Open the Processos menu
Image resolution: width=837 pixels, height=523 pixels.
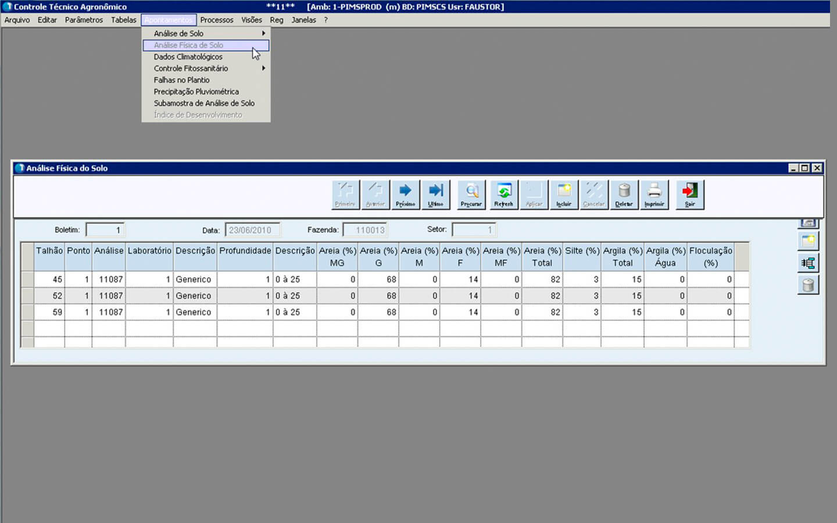point(216,20)
